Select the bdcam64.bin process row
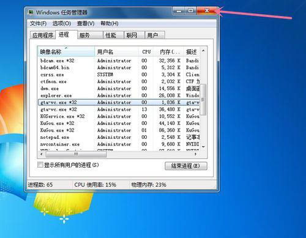Screen dimensions: 306x238 (119, 67)
